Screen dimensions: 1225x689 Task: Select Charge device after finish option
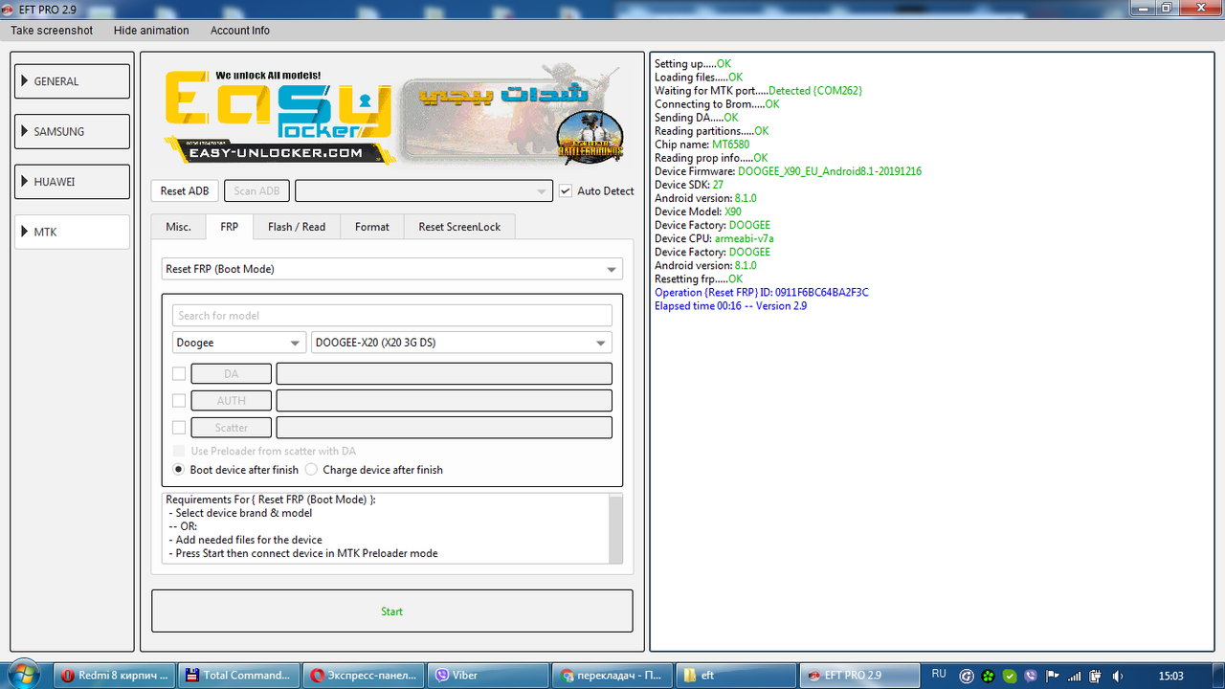click(311, 470)
